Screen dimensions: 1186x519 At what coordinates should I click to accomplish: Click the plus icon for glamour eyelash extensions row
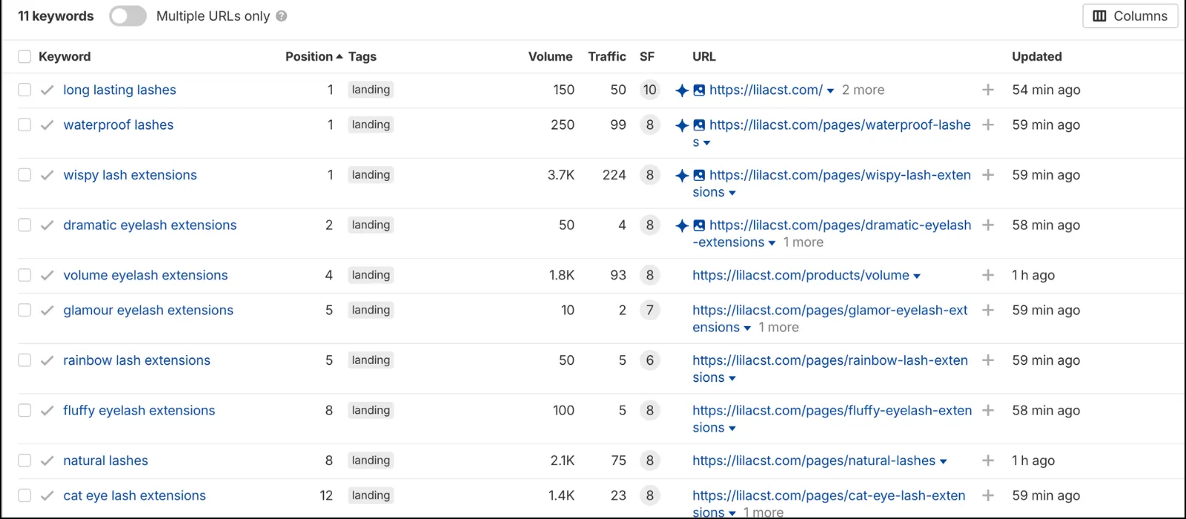(988, 310)
